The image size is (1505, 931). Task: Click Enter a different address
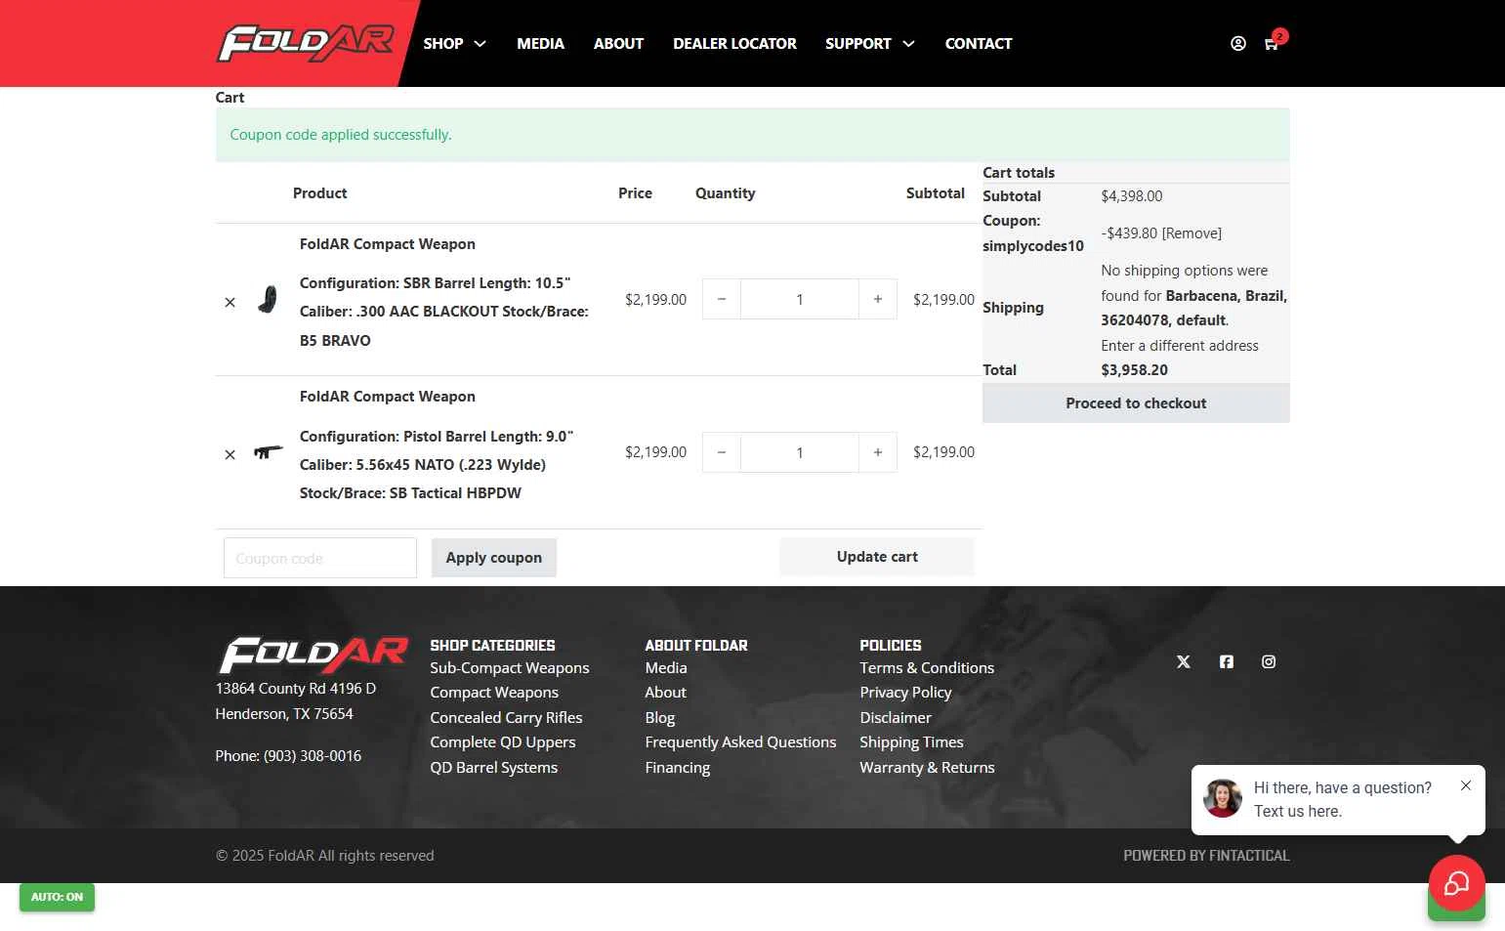click(x=1180, y=346)
